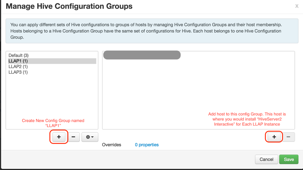
Task: Select the LLAP3 (1) group
Action: coord(52,72)
